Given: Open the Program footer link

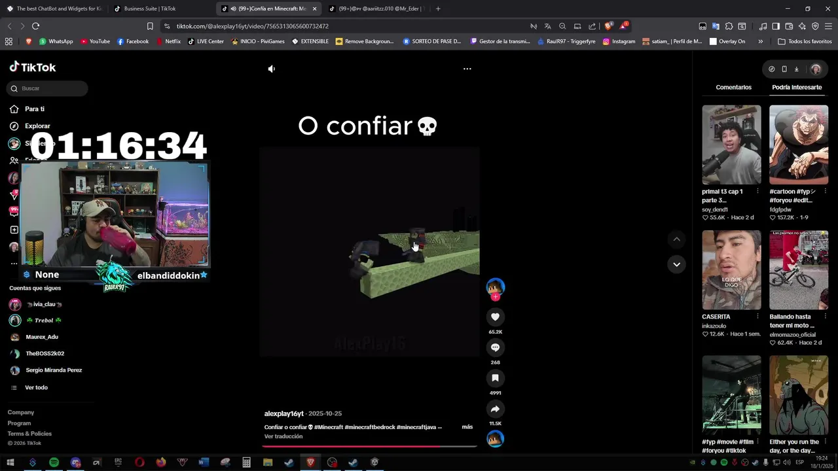Looking at the screenshot, I should (x=19, y=423).
